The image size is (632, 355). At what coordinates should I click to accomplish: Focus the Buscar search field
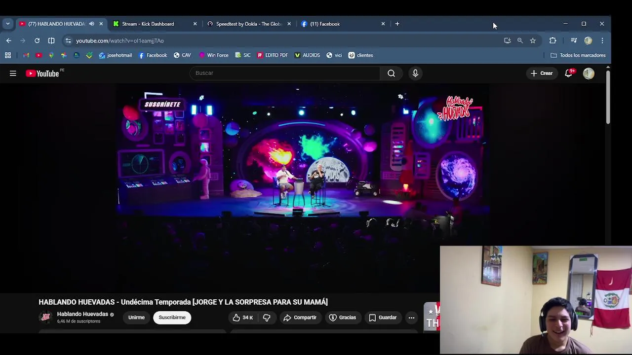(x=285, y=73)
